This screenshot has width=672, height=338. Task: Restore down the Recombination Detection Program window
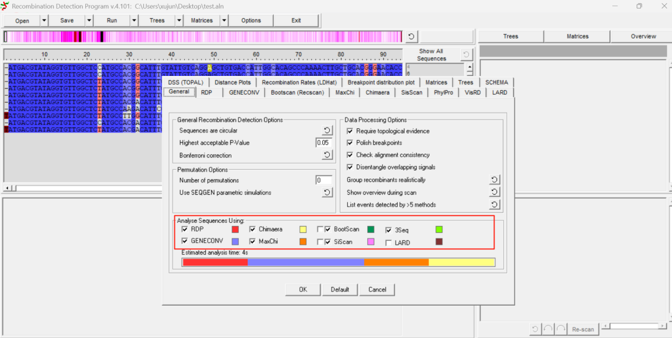(x=639, y=6)
